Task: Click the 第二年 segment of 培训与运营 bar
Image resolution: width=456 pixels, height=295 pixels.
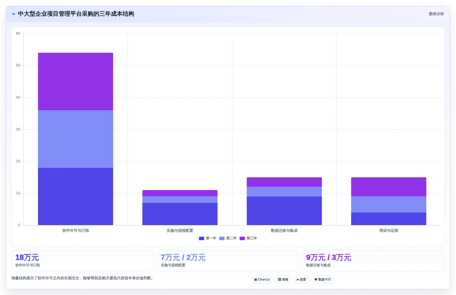Action: pos(389,204)
